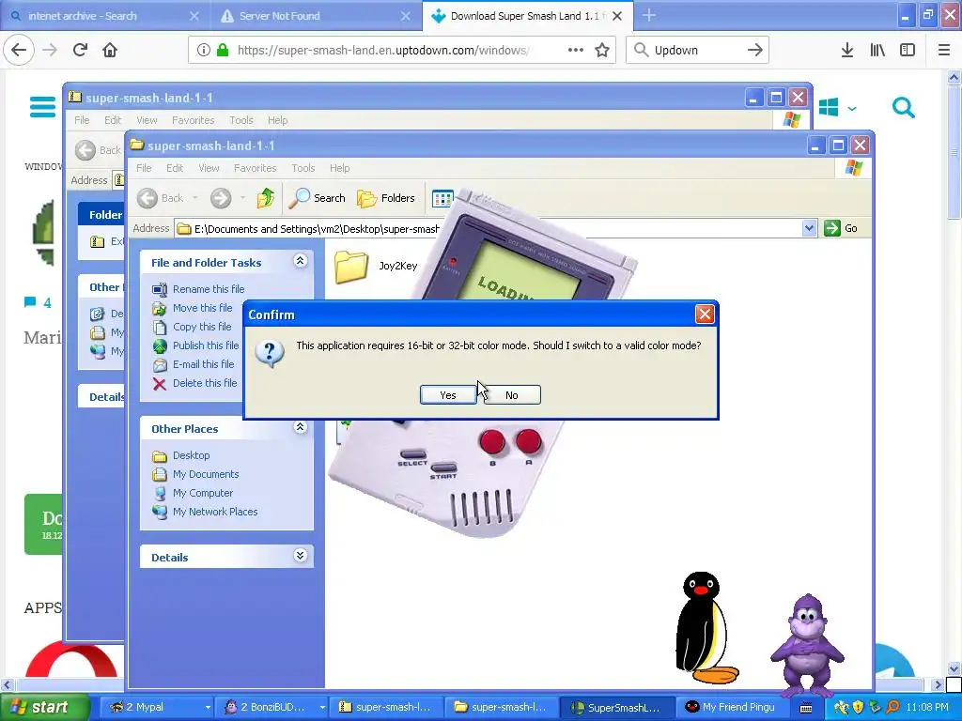
Task: Click the Uptodown site search magnifier
Action: 904,107
